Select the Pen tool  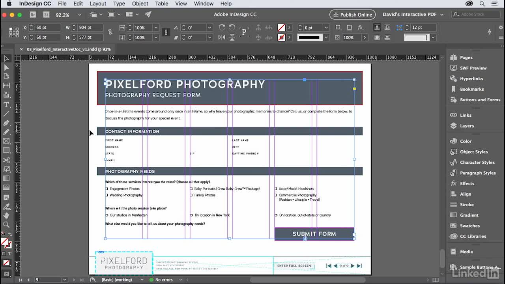(6, 123)
